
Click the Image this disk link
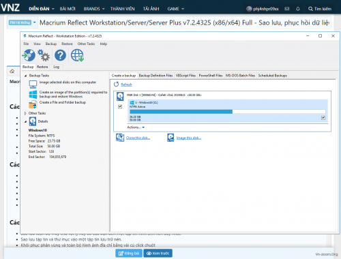189,138
